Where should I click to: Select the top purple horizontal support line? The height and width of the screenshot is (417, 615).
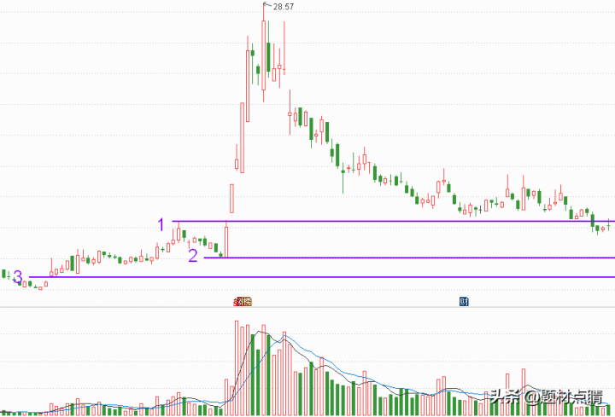(x=384, y=222)
